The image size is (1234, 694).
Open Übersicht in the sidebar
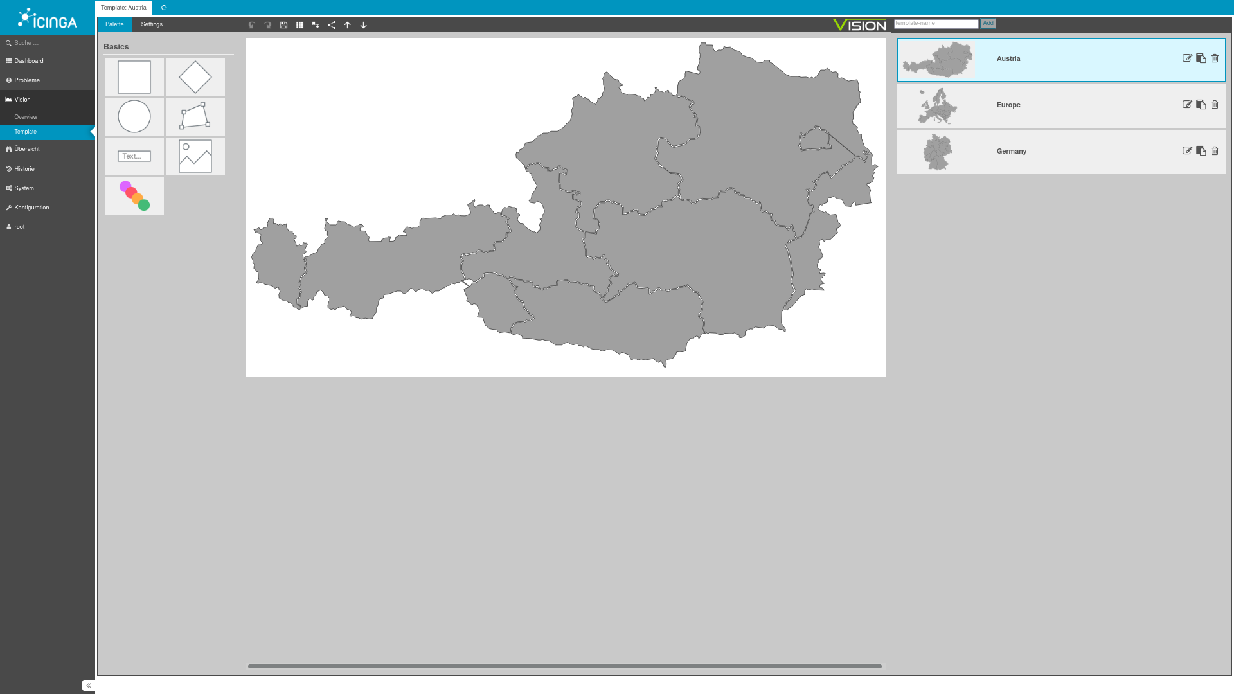tap(48, 149)
